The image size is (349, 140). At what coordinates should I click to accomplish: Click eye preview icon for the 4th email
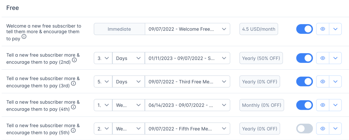coord(323,105)
